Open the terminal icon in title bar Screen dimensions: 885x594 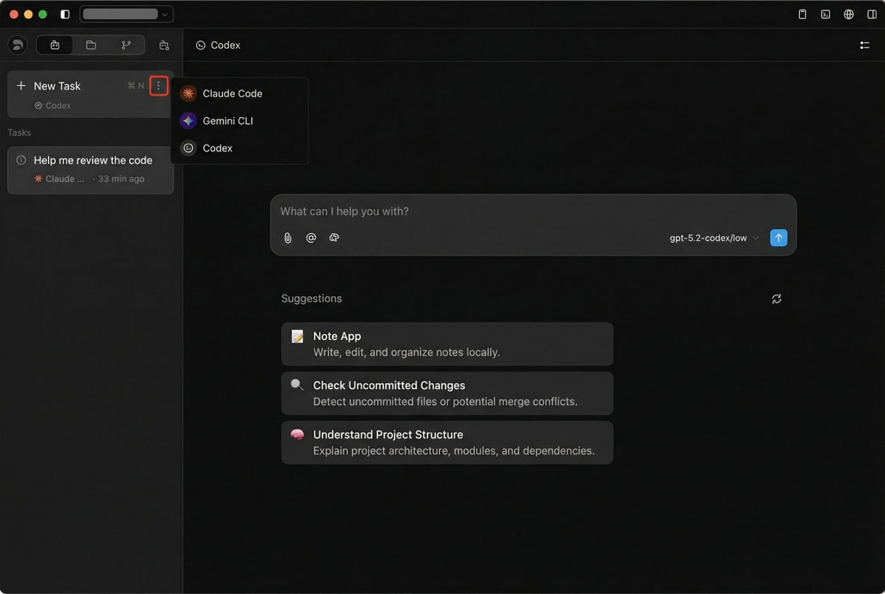pyautogui.click(x=826, y=15)
